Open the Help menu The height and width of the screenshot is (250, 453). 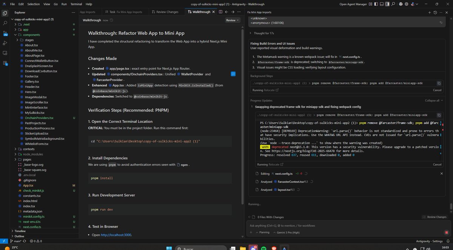(x=89, y=4)
